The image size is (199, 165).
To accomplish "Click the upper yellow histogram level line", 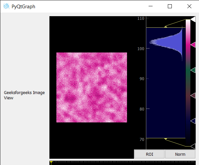I will [x=166, y=27].
